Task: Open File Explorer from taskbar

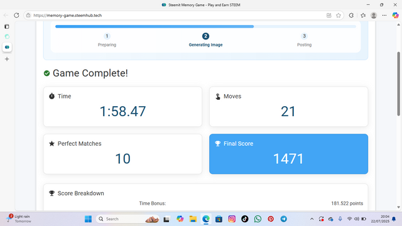Action: [x=193, y=219]
